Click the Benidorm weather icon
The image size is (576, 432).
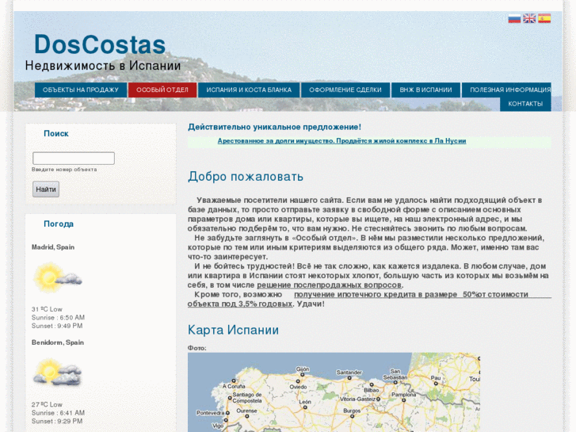click(x=57, y=373)
